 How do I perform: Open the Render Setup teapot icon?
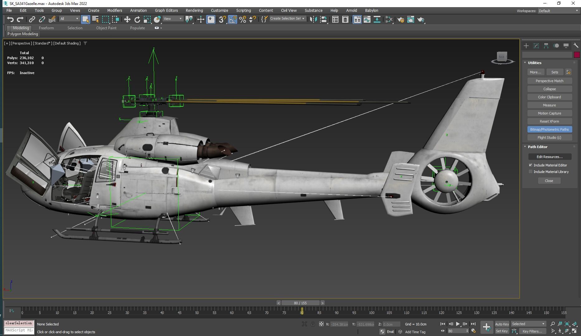pos(400,20)
